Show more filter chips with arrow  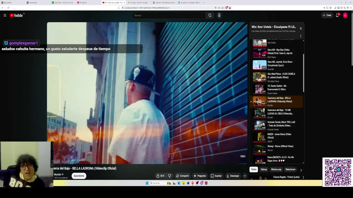(x=301, y=170)
